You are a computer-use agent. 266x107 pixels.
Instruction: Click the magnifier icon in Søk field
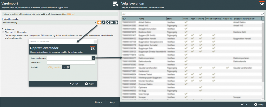point(262,14)
